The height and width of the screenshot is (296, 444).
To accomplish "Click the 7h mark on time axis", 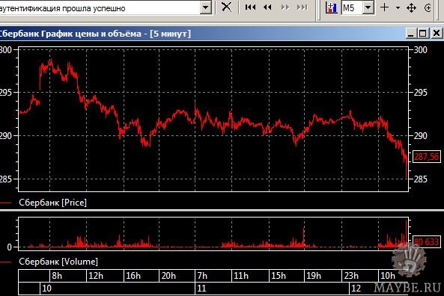I will click(x=202, y=276).
